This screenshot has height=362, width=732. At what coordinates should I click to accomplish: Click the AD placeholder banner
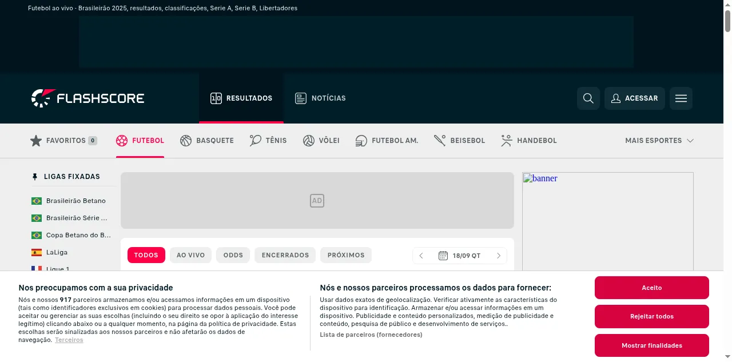click(x=317, y=201)
